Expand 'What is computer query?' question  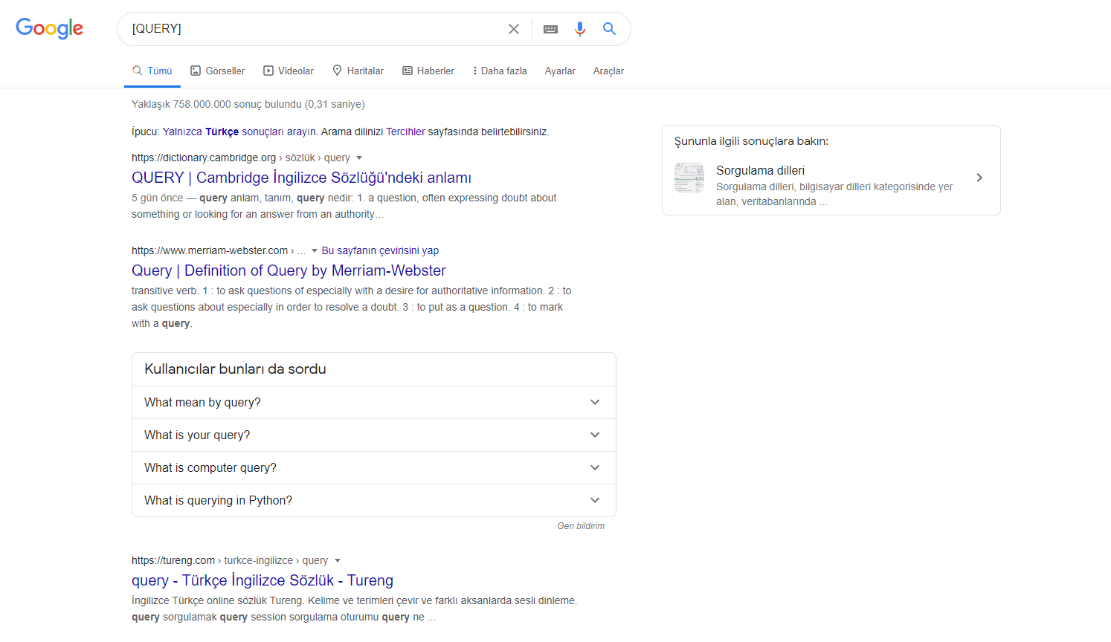pos(374,467)
